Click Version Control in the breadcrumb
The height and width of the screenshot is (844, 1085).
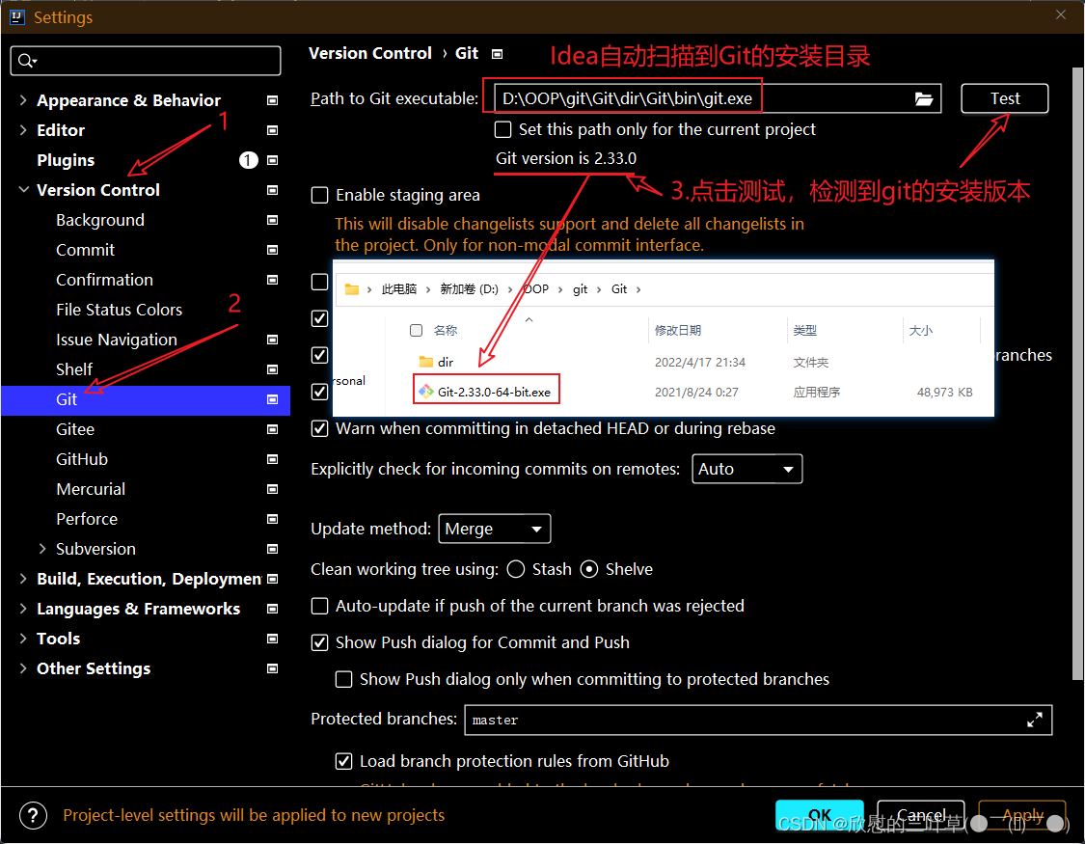[x=370, y=53]
